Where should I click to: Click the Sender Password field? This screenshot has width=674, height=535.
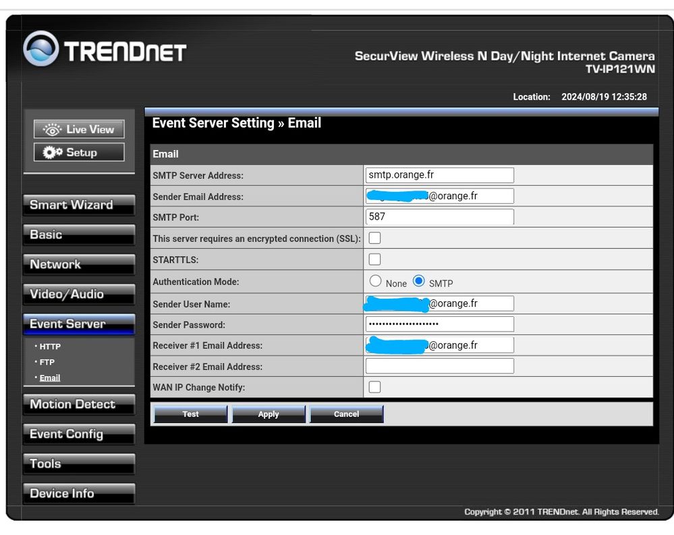pos(440,324)
